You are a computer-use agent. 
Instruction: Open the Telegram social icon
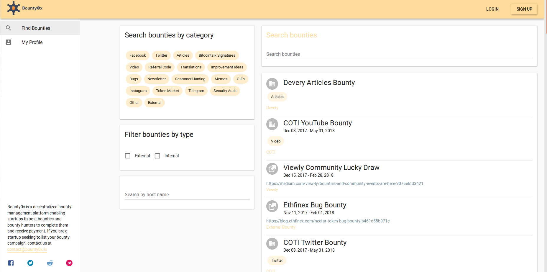click(x=69, y=263)
